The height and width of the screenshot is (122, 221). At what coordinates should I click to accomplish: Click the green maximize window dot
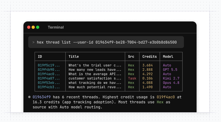click(38, 27)
